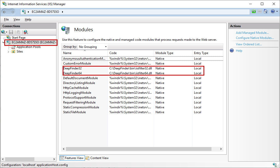Viewport: 280px width, 168px height.
Task: Expand the Sites tree node
Action: point(8,52)
